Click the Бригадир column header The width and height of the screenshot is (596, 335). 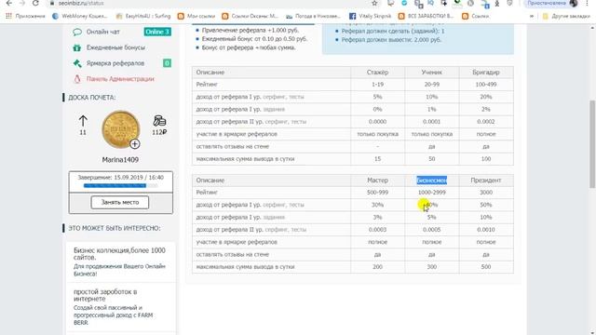click(486, 73)
